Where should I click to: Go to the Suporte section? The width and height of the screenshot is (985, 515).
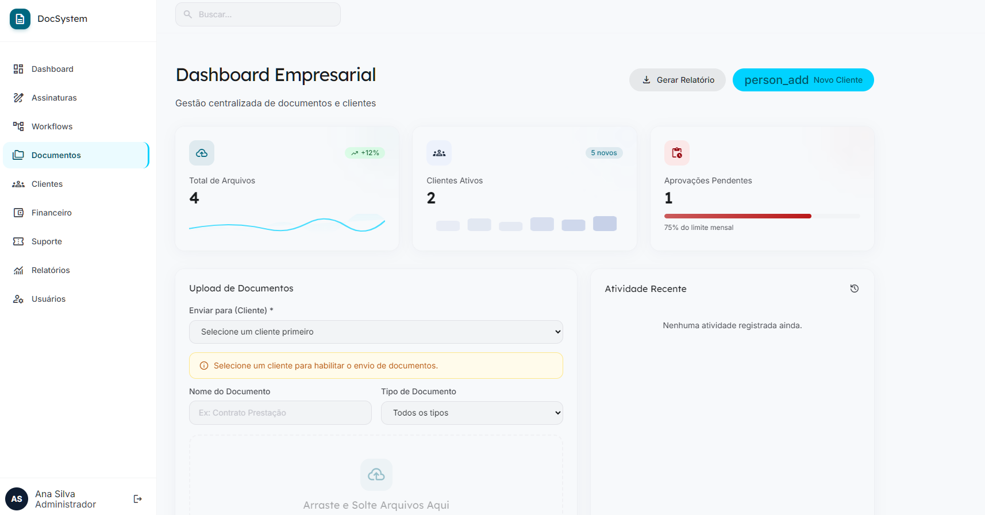tap(76, 241)
